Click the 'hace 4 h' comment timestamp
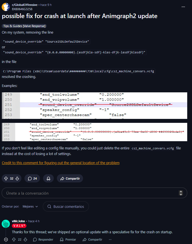192x244 pixels. (34, 221)
